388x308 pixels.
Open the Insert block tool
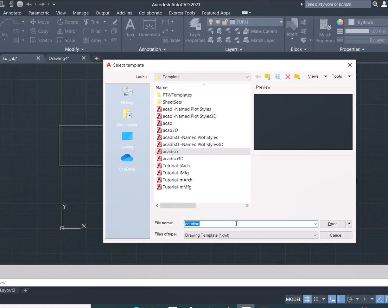click(292, 28)
